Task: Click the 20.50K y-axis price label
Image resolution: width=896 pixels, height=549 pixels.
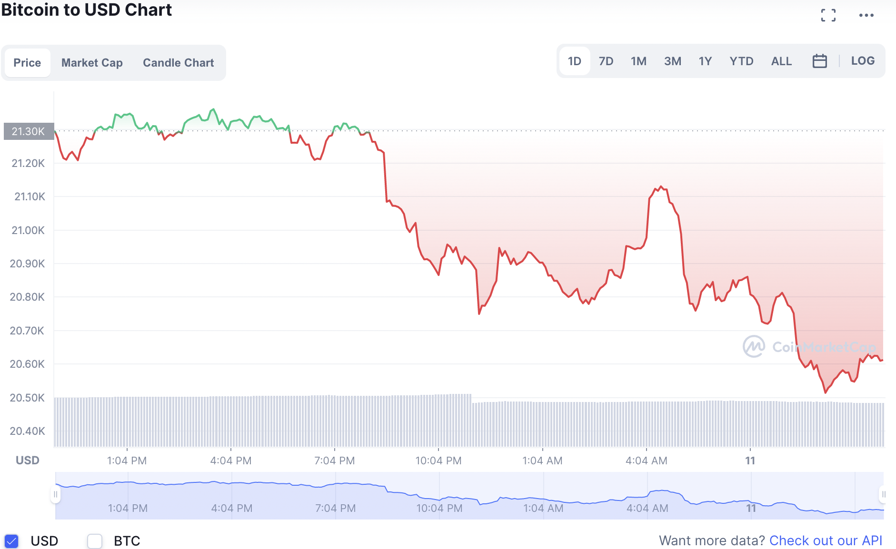Action: point(27,398)
